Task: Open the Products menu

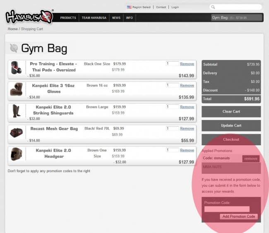Action: pyautogui.click(x=68, y=18)
